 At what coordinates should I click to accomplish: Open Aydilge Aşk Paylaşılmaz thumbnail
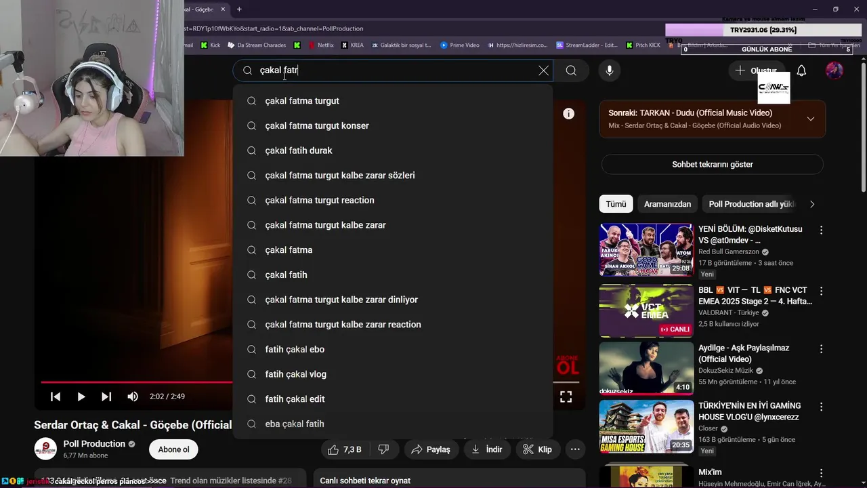[x=646, y=369]
